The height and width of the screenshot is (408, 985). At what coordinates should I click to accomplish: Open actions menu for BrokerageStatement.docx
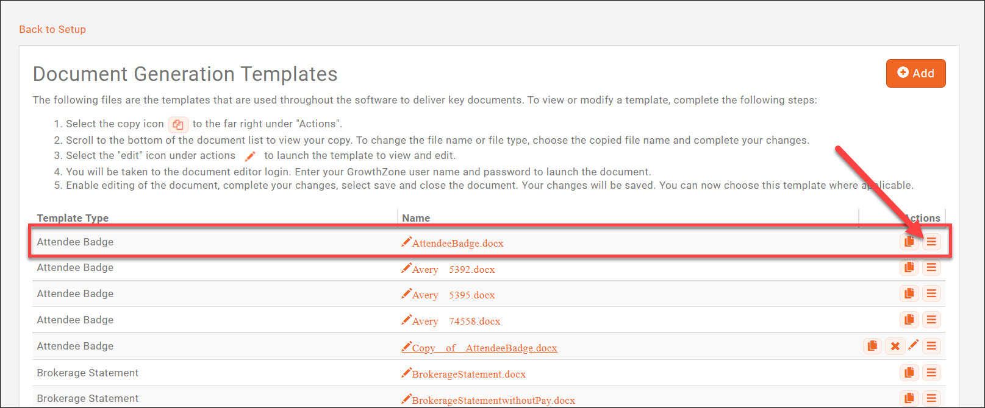[931, 373]
